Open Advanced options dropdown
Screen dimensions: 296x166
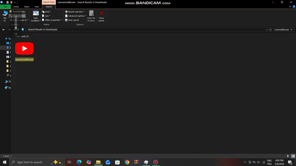click(76, 16)
